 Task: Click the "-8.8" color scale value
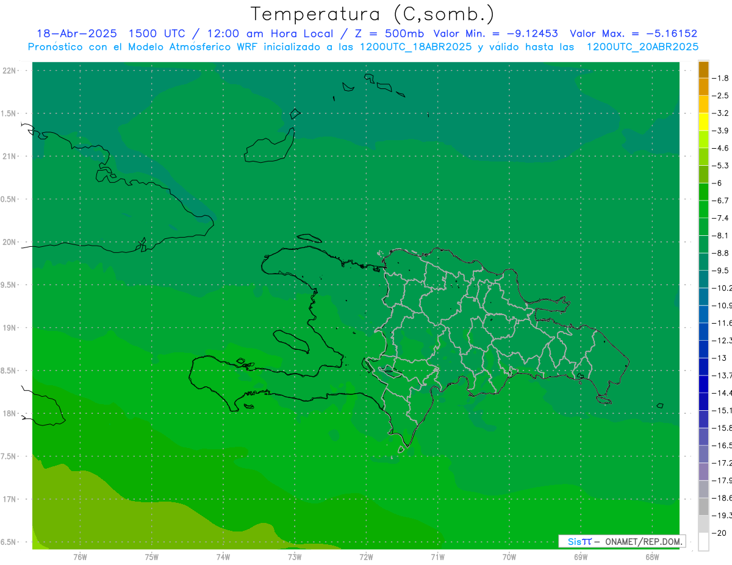721,253
